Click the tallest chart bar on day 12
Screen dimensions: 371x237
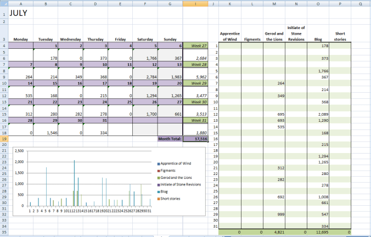[74, 183]
